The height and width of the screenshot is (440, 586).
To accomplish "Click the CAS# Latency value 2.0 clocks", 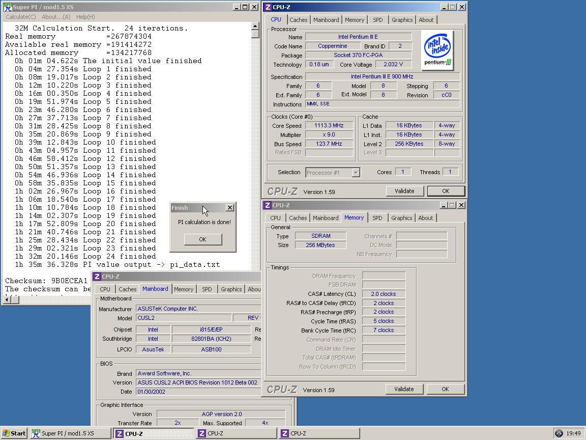I will pos(384,294).
